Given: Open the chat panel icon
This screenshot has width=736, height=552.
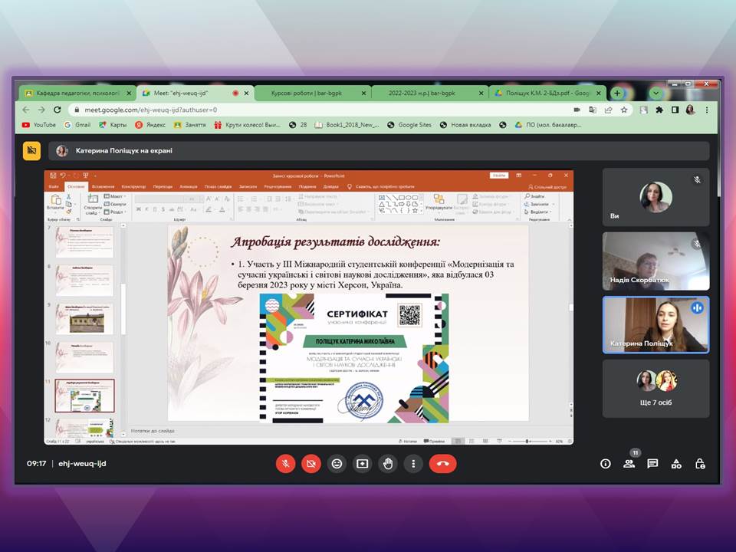Looking at the screenshot, I should coord(652,464).
